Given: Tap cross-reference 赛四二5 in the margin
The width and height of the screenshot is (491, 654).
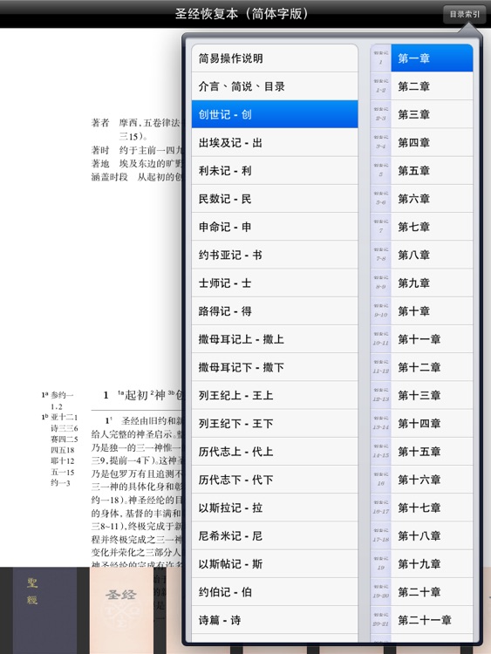Looking at the screenshot, I should [64, 439].
